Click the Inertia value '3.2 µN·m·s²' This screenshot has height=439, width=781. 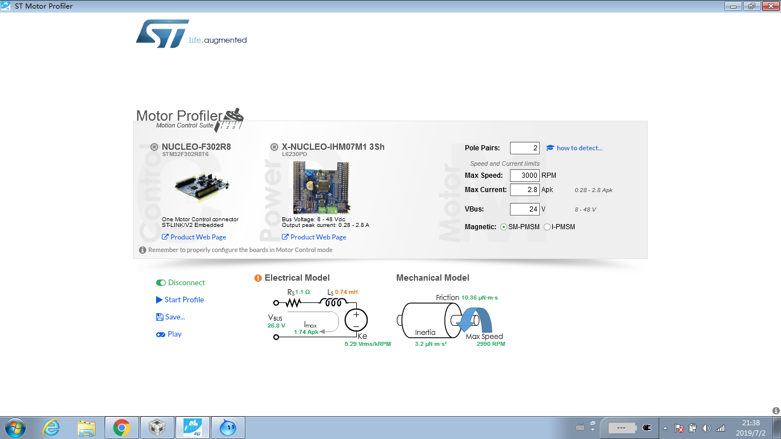(x=431, y=344)
